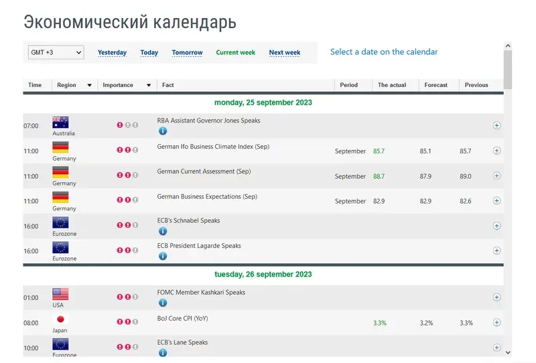
Task: Click the Time column header
Action: click(35, 85)
